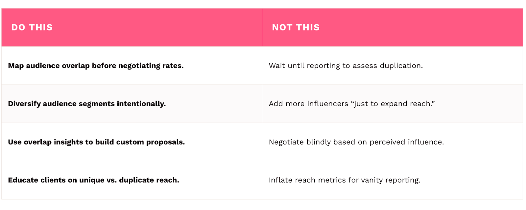Click "Diversify audience segments intentionally." text
Screen dimensions: 526x210
[87, 104]
